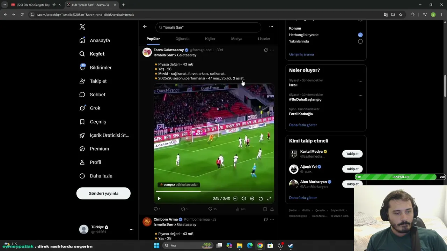Open the Windows Start menu
The width and height of the screenshot is (447, 251).
156,245
